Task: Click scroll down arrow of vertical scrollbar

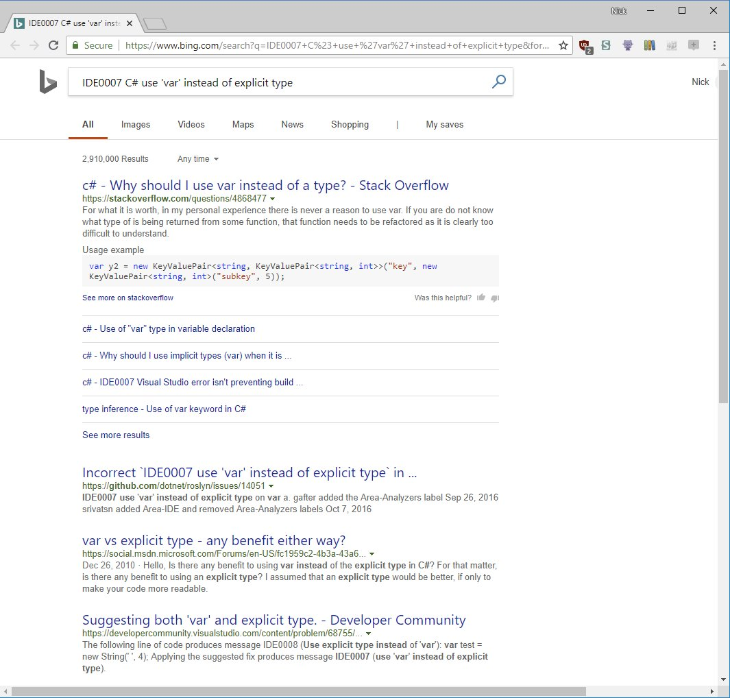Action: [x=723, y=679]
